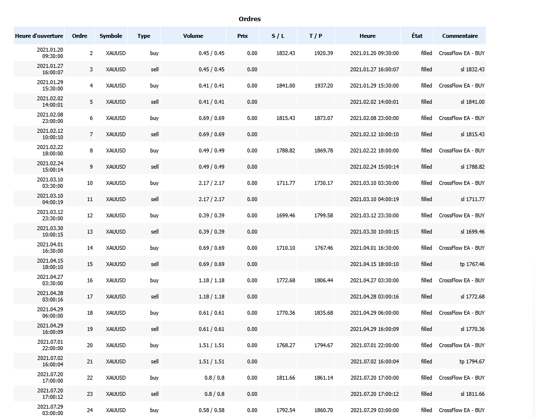Click the 'Commentaire' column header
Viewport: 535px width, 418px height.
[460, 36]
